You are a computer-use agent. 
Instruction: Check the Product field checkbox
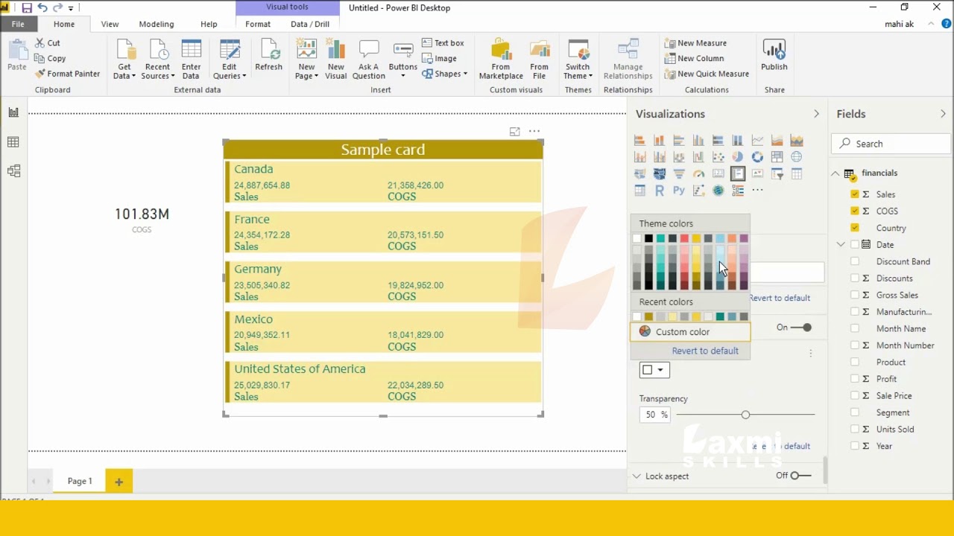click(856, 362)
